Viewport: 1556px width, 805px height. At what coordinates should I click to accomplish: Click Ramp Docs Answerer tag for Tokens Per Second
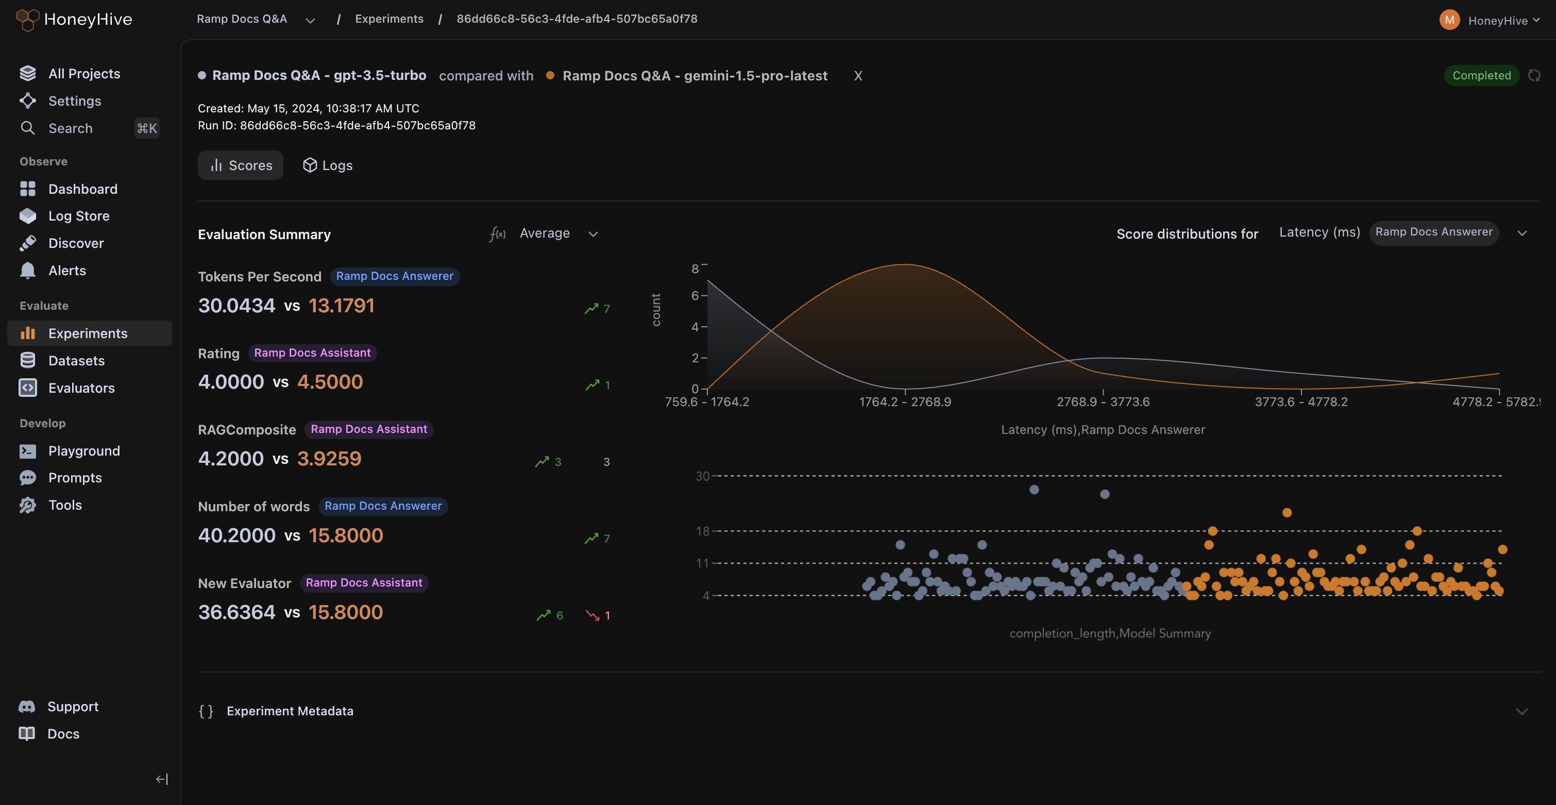[x=395, y=276]
